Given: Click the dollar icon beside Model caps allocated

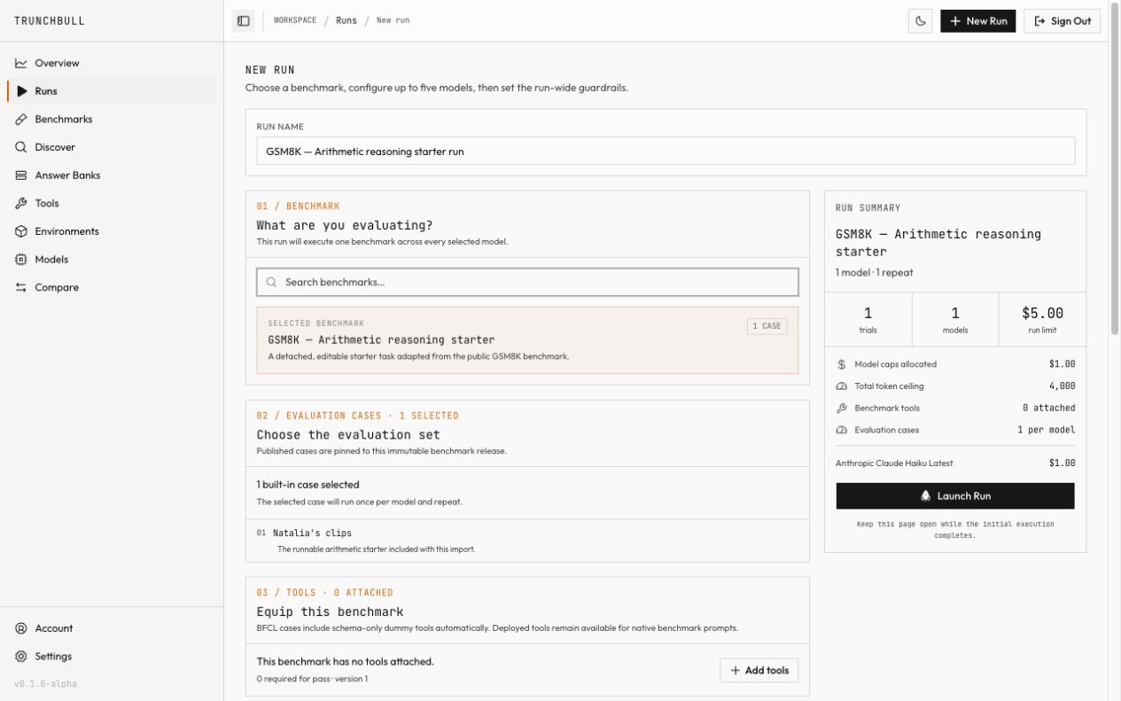Looking at the screenshot, I should [x=842, y=364].
